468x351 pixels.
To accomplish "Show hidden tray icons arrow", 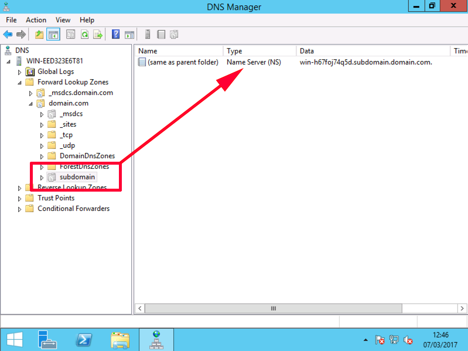I will pyautogui.click(x=365, y=340).
